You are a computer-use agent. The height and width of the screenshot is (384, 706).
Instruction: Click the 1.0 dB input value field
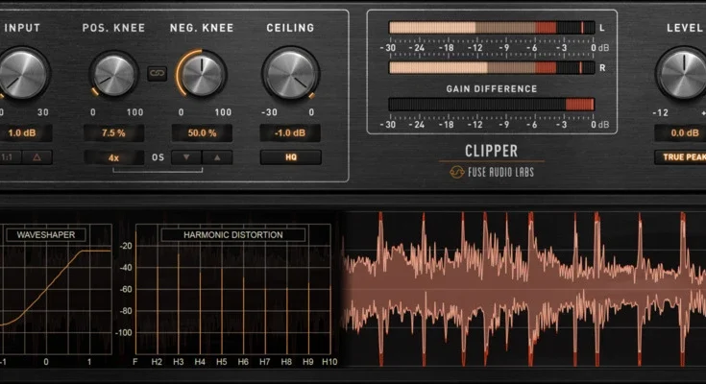coord(23,133)
